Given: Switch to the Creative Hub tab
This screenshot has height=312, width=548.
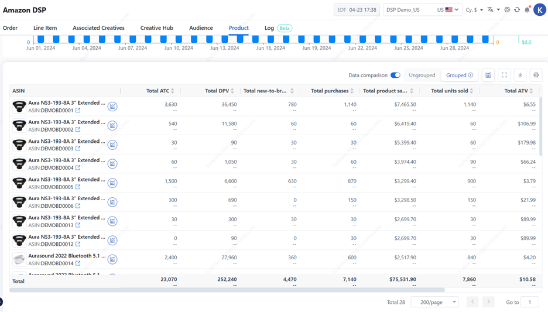Looking at the screenshot, I should (x=156, y=28).
